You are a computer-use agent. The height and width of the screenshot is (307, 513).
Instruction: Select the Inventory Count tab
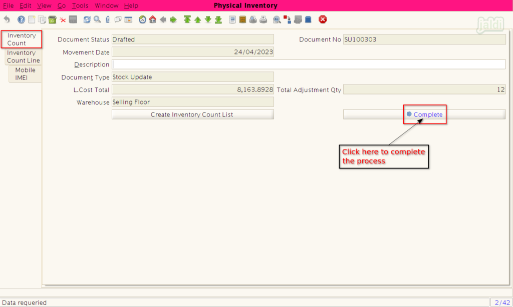pos(21,39)
